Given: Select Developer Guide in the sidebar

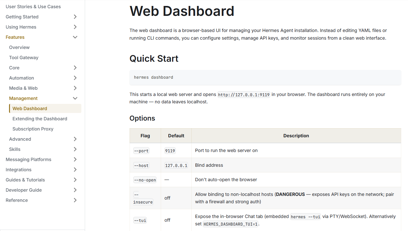Looking at the screenshot, I should coord(24,190).
